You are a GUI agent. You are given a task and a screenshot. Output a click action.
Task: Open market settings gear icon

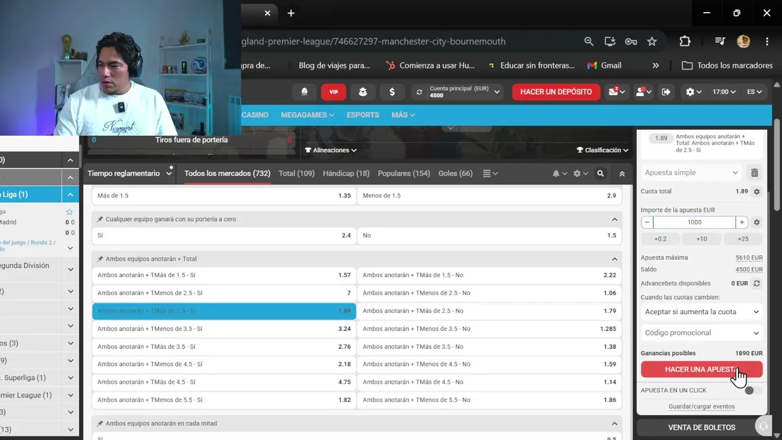tap(580, 174)
